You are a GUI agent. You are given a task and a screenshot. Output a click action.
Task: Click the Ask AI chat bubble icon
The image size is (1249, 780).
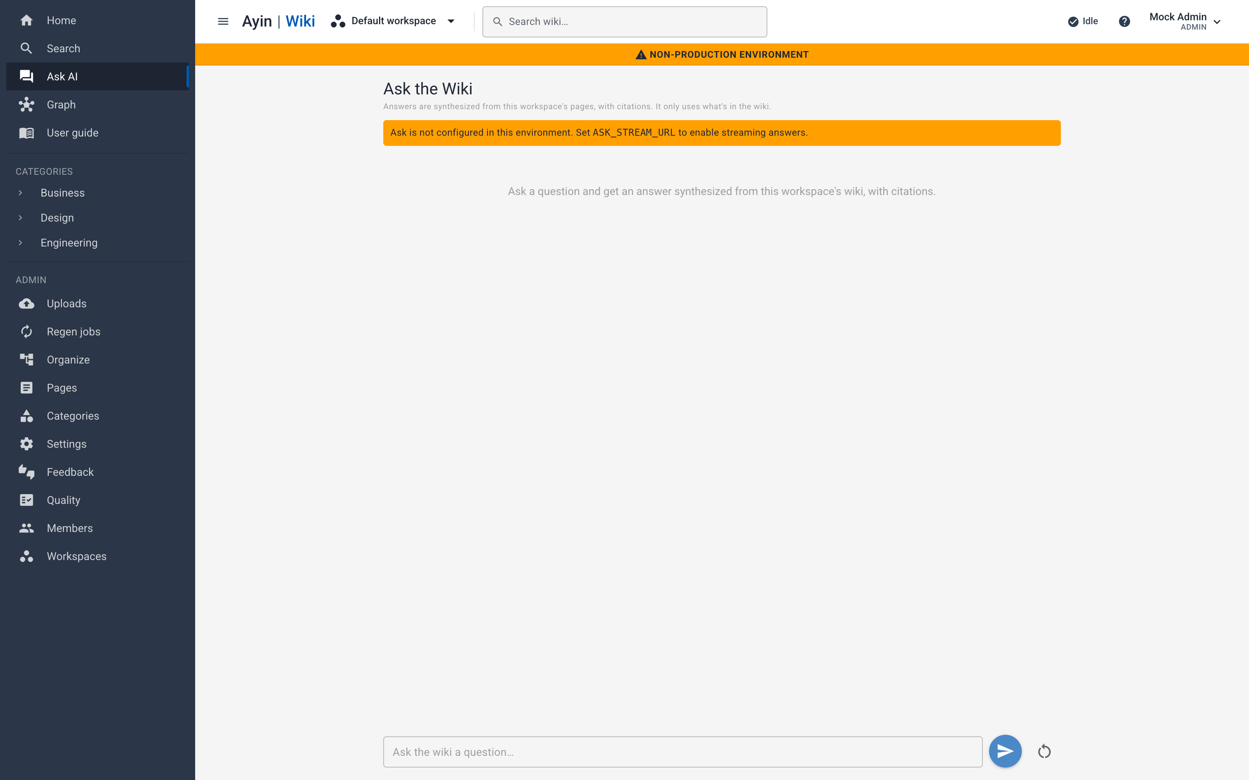[x=26, y=76]
